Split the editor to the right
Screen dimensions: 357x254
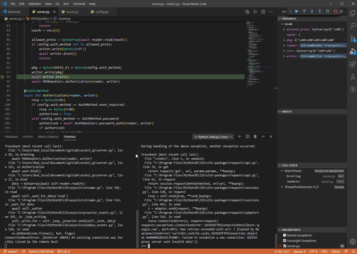point(263,12)
